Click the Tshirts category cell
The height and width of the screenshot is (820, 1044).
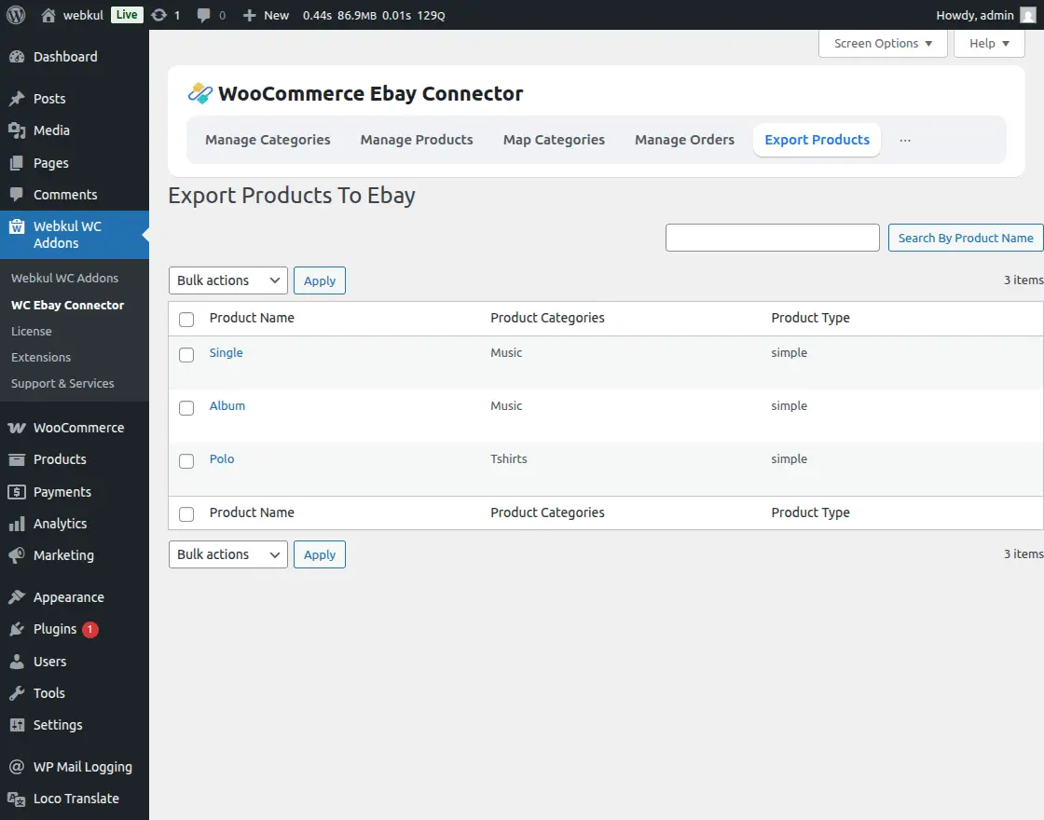click(509, 459)
